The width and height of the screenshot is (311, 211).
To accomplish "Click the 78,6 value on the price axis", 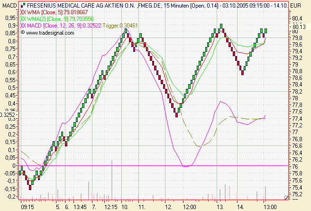I will pyautogui.click(x=297, y=77).
